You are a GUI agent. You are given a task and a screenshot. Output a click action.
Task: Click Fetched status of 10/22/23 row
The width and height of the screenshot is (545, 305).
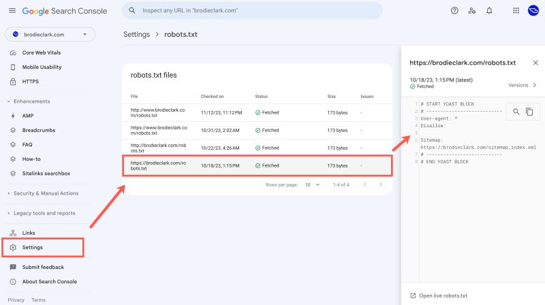pos(267,148)
